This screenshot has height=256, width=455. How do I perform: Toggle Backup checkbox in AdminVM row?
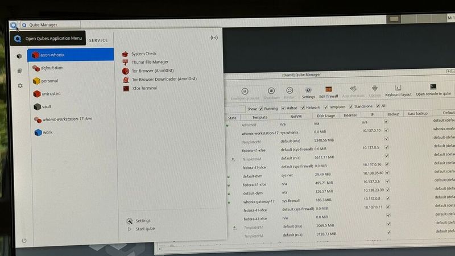coord(386,122)
